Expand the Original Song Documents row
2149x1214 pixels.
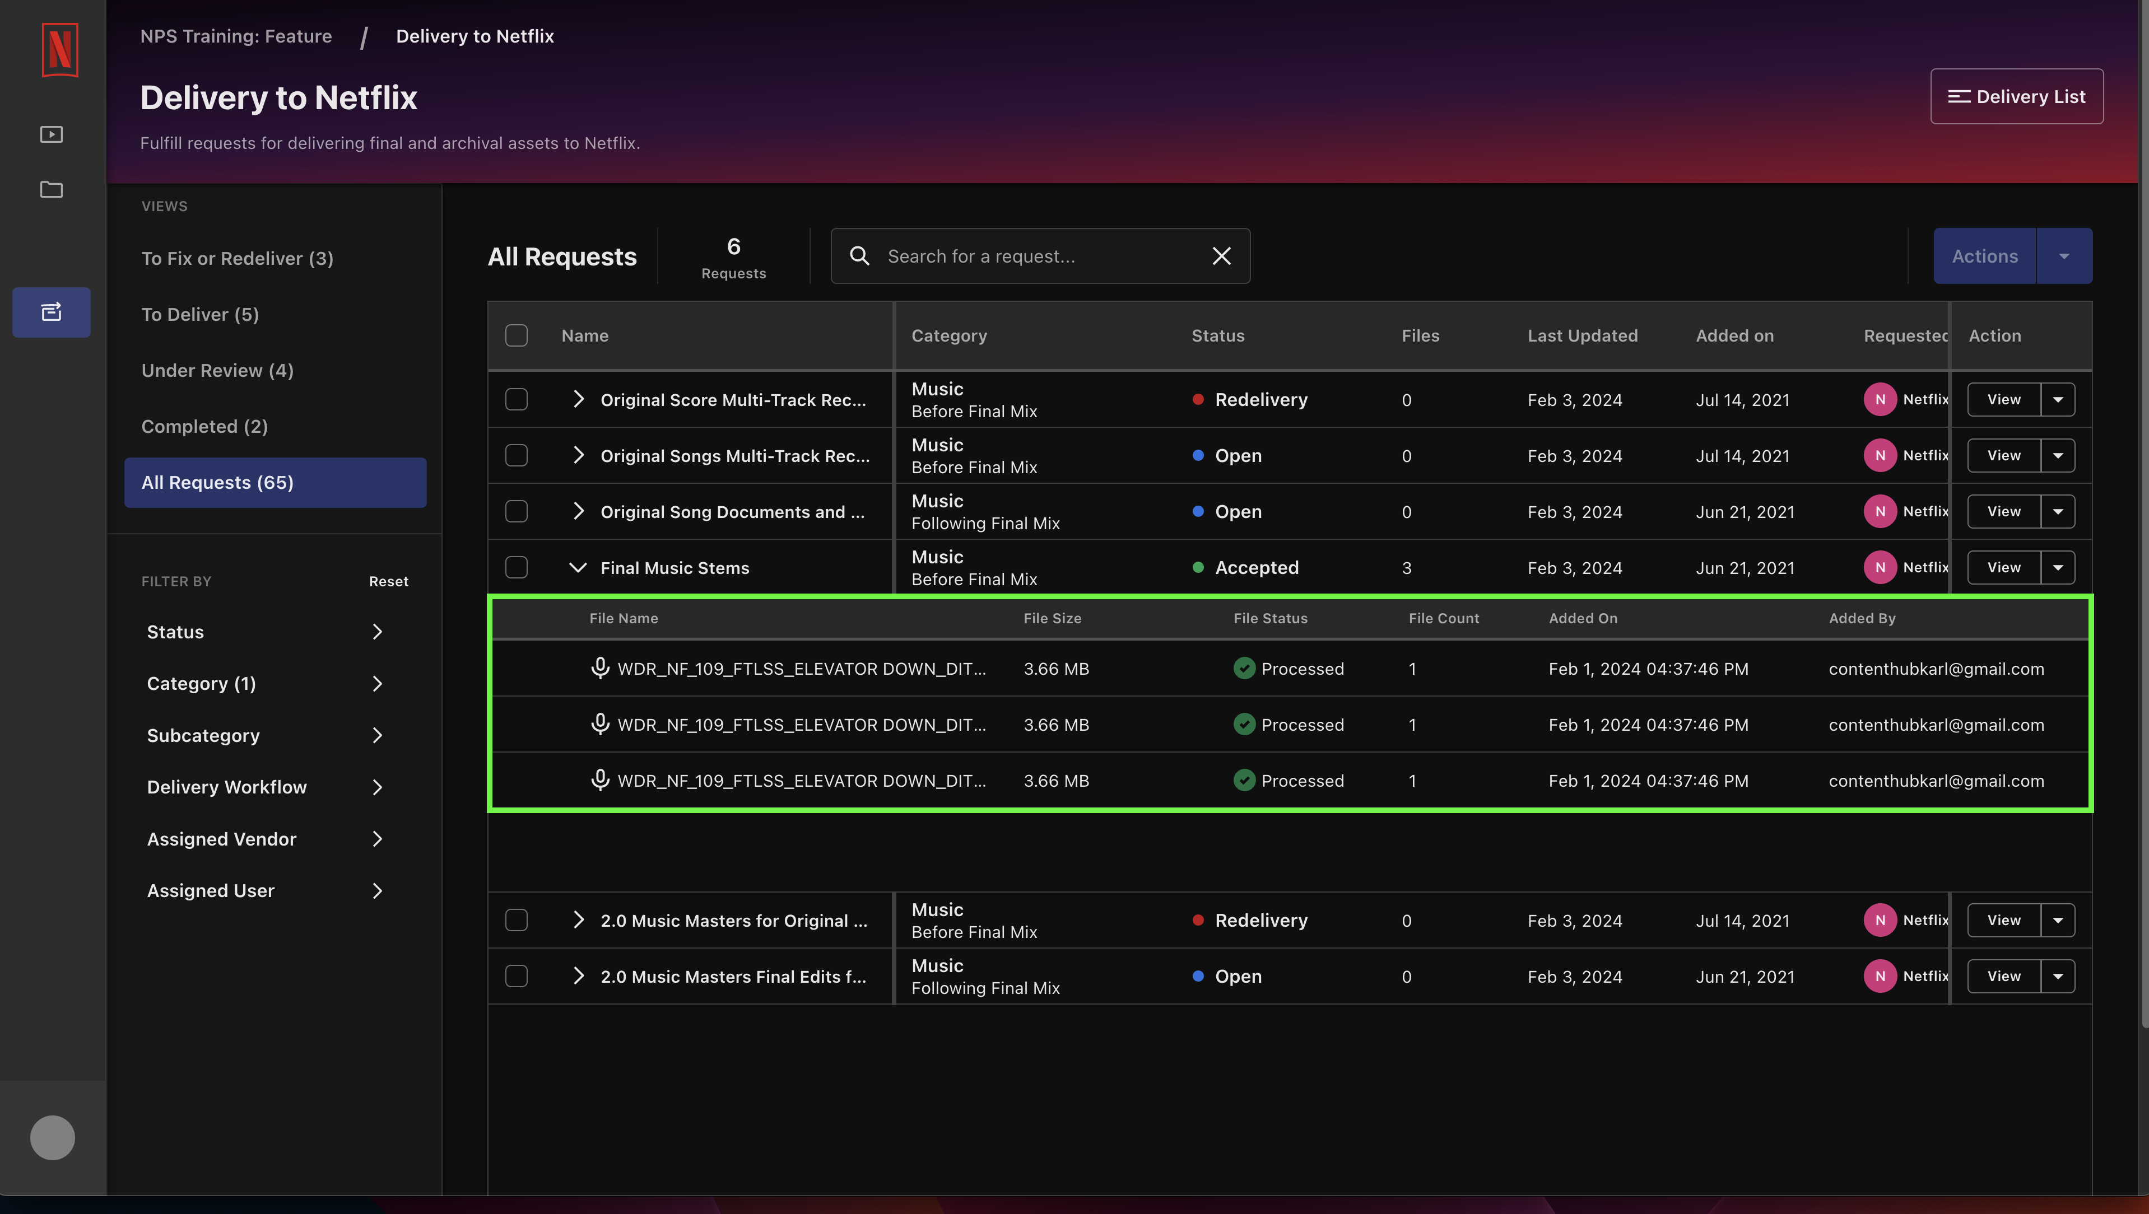578,511
